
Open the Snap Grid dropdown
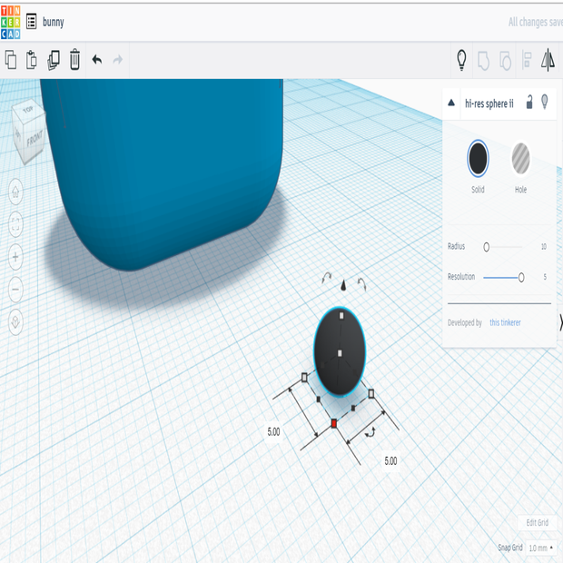click(x=539, y=548)
